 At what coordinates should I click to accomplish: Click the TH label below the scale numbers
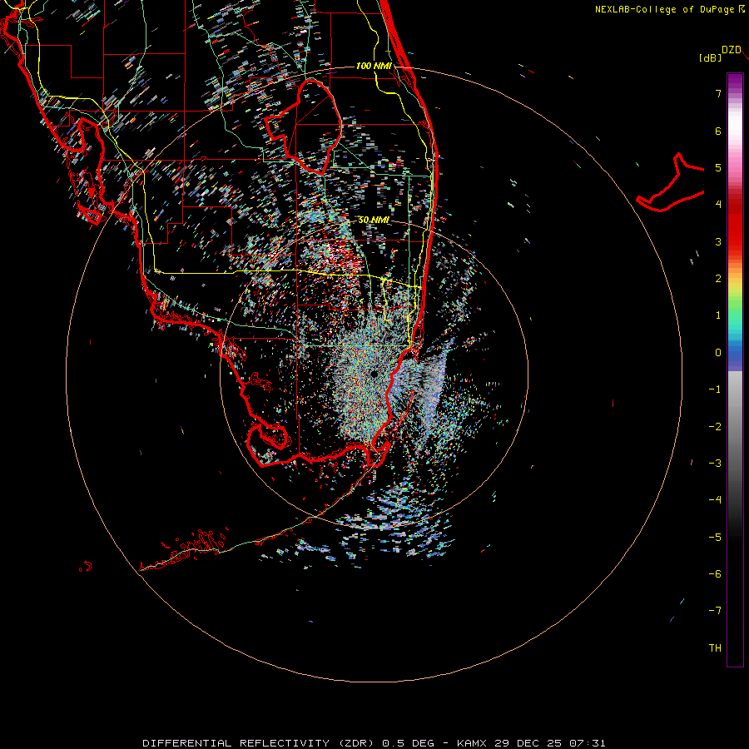click(x=715, y=648)
